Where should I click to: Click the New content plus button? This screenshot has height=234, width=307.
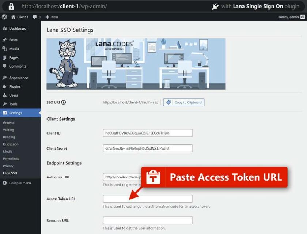[52, 17]
